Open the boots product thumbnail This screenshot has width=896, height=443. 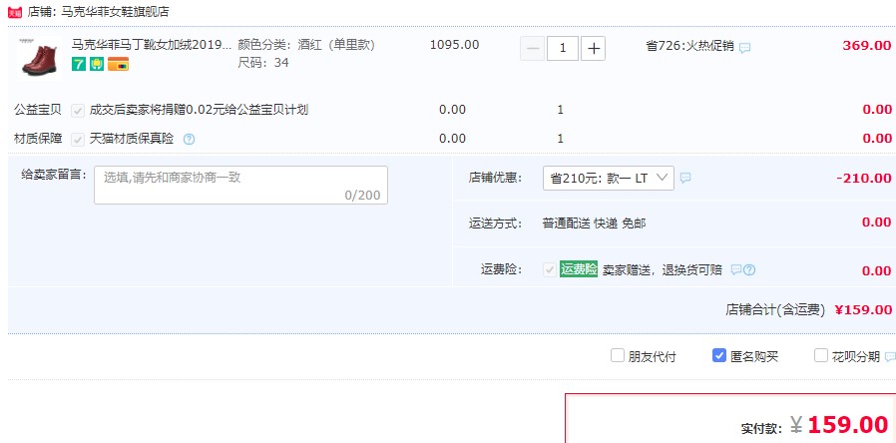[39, 57]
